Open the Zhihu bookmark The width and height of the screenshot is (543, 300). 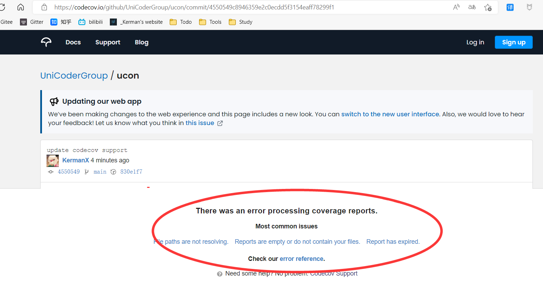(x=61, y=22)
